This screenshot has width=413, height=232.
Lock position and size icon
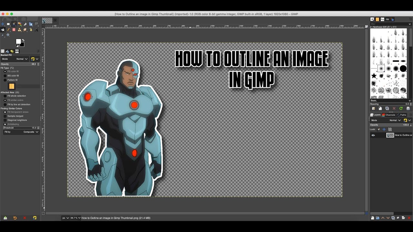(x=384, y=129)
